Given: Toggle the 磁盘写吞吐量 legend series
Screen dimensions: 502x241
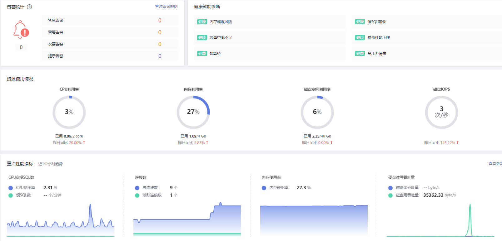Looking at the screenshot, I should pos(404,195).
